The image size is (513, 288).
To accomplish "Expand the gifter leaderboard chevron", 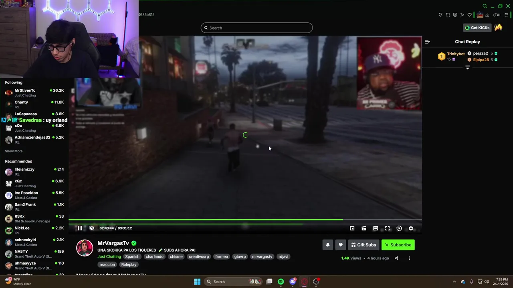I will pos(467,68).
